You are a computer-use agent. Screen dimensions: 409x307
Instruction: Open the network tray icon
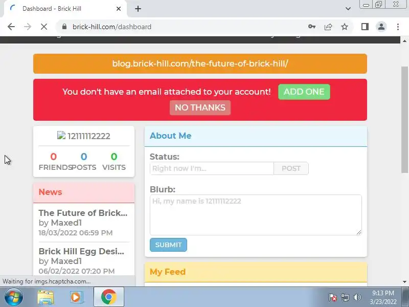(345, 297)
